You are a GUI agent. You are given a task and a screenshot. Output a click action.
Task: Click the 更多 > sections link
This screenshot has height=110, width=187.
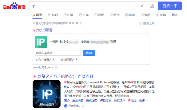point(143,100)
